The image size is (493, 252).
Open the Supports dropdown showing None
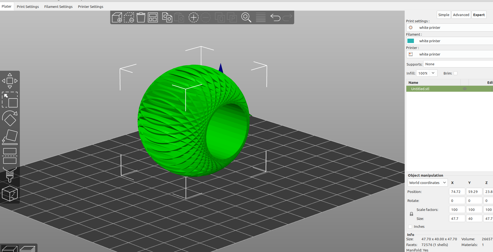[458, 64]
